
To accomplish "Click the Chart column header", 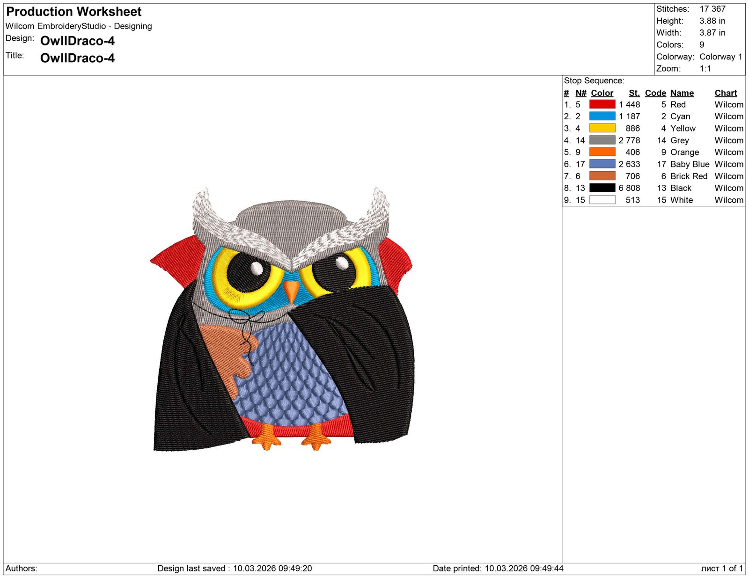I will [x=726, y=93].
